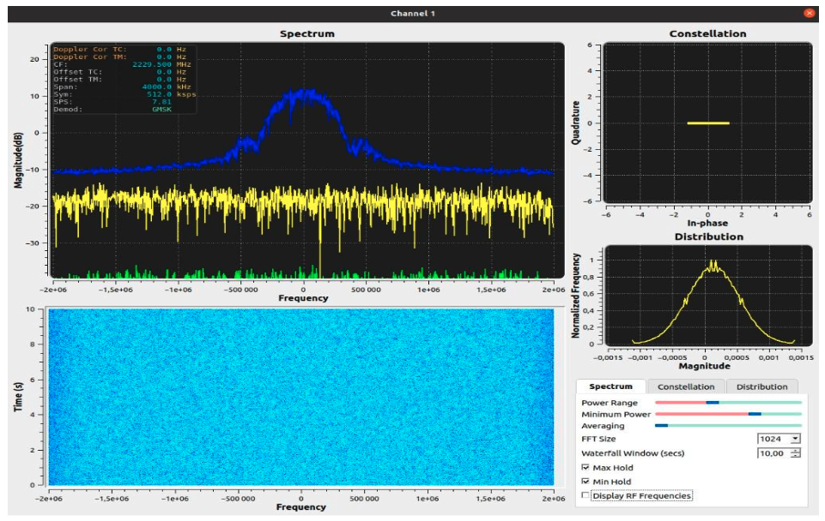
Task: Click the Demod GMSK value
Action: [161, 109]
